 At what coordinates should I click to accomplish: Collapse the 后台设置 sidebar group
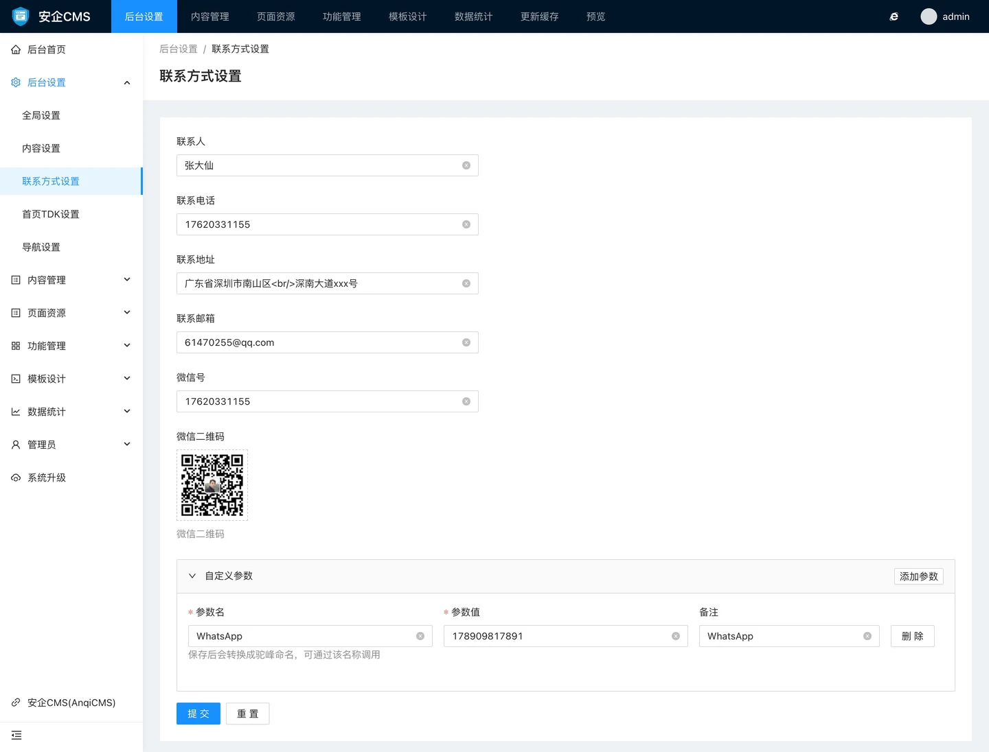[126, 83]
